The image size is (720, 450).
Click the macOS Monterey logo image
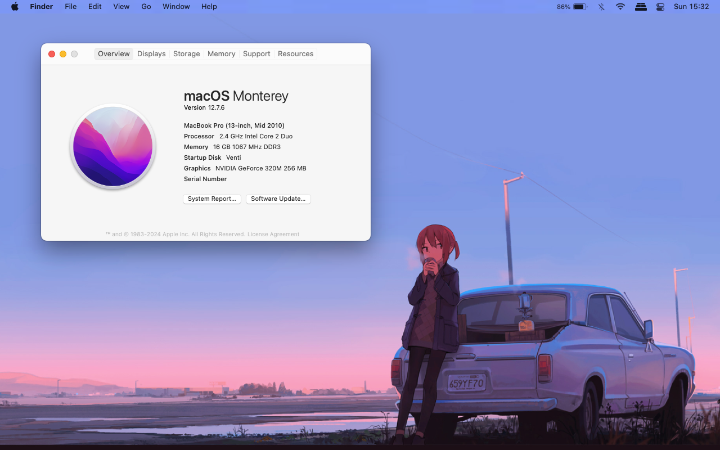[113, 146]
